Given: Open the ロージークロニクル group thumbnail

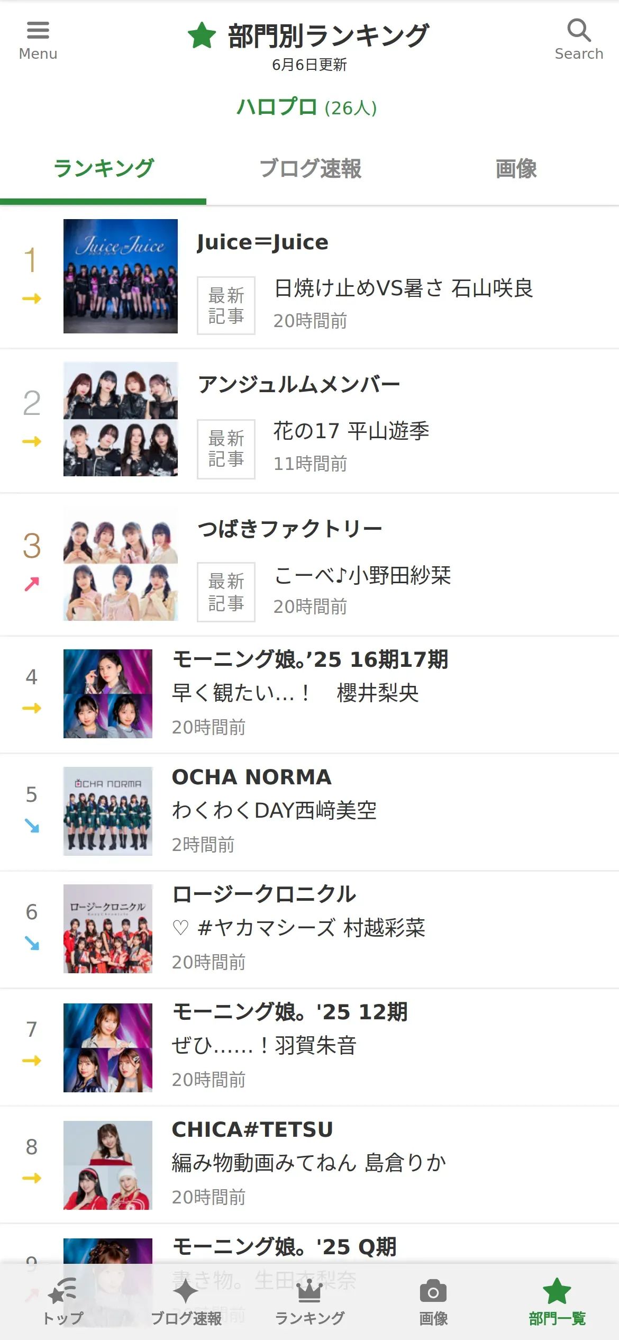Looking at the screenshot, I should click(x=108, y=929).
